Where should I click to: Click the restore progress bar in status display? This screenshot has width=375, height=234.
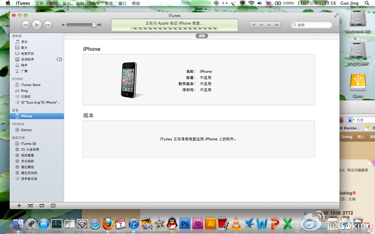point(174,28)
